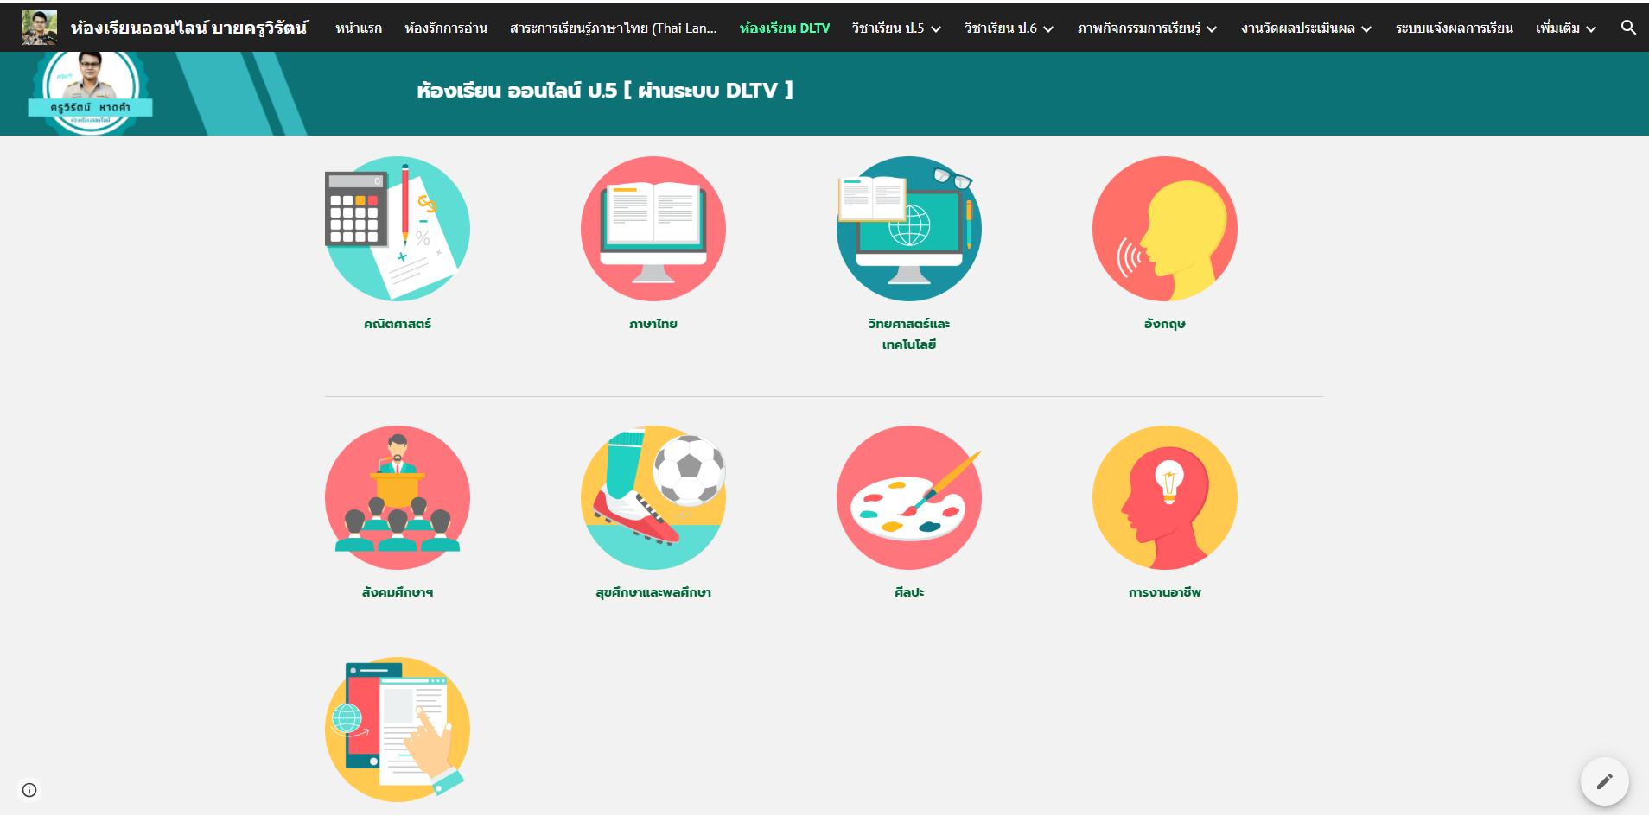Click the คณิตศาสตร์ text link
Viewport: 1649px width, 815px height.
click(397, 324)
